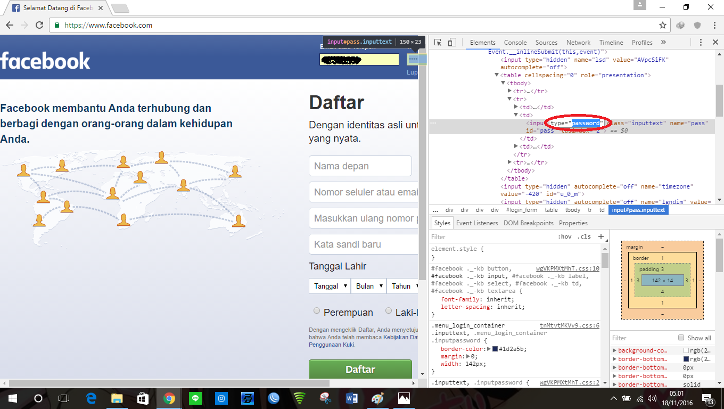The height and width of the screenshot is (409, 724).
Task: Open the Snipping Tool on the taskbar
Action: pos(326,398)
